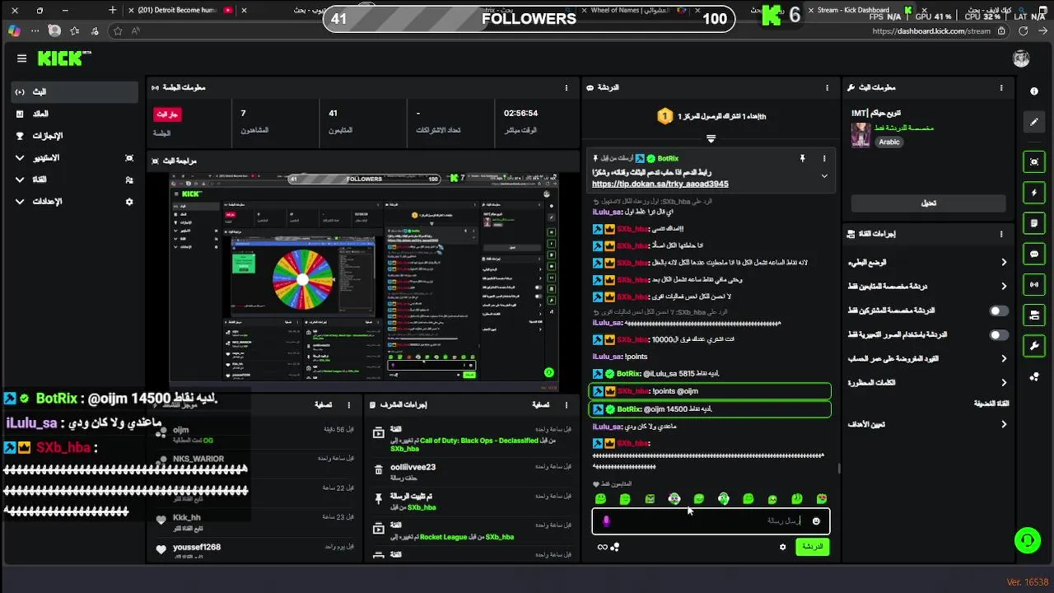
Task: Open account age restriction settings row
Action: 927,358
